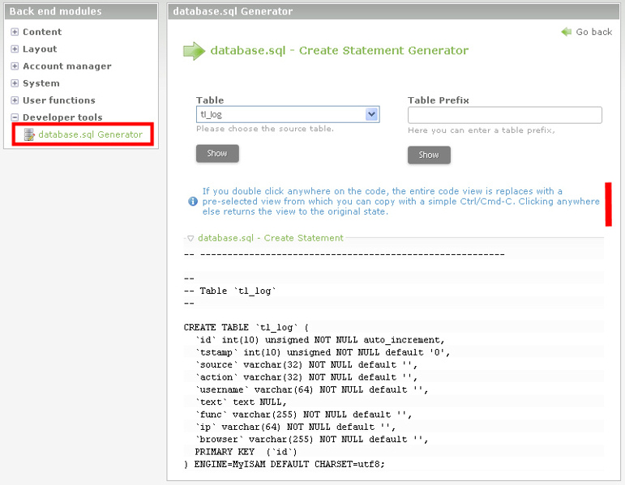This screenshot has height=485, width=625.
Task: Collapse Developer tools using the minus icon
Action: 15,117
